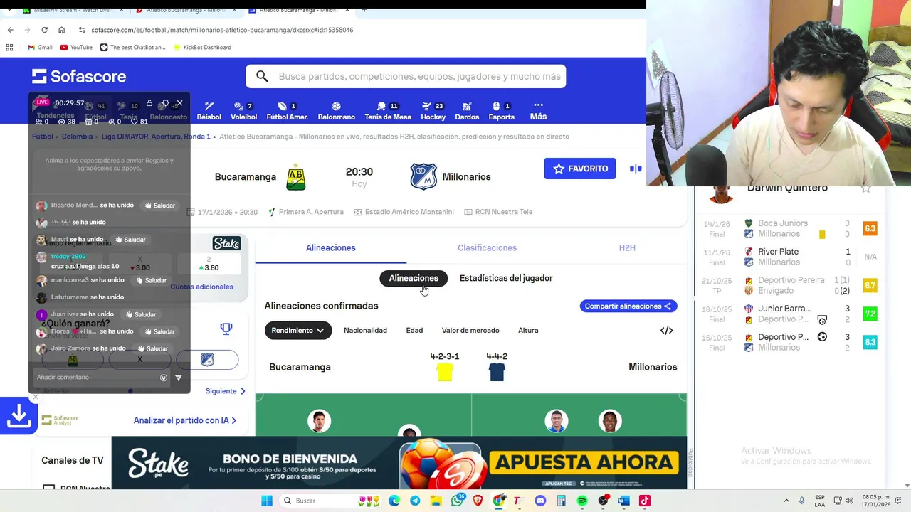Click Saludar next to Jairo Zamora
This screenshot has height=512, width=911.
(x=152, y=349)
